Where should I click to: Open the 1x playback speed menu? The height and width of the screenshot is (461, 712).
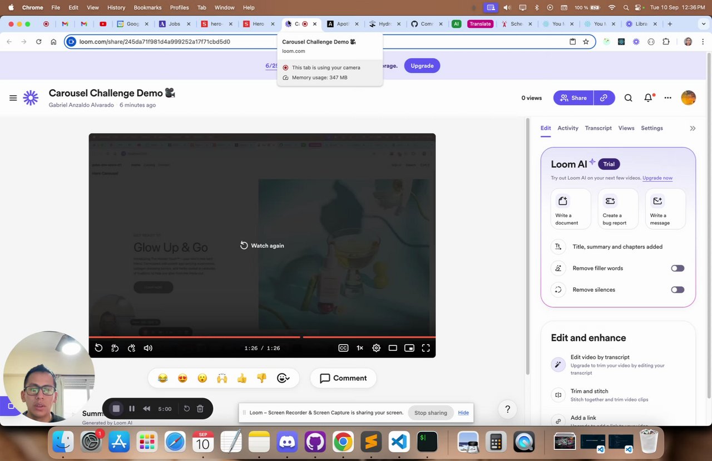click(360, 348)
